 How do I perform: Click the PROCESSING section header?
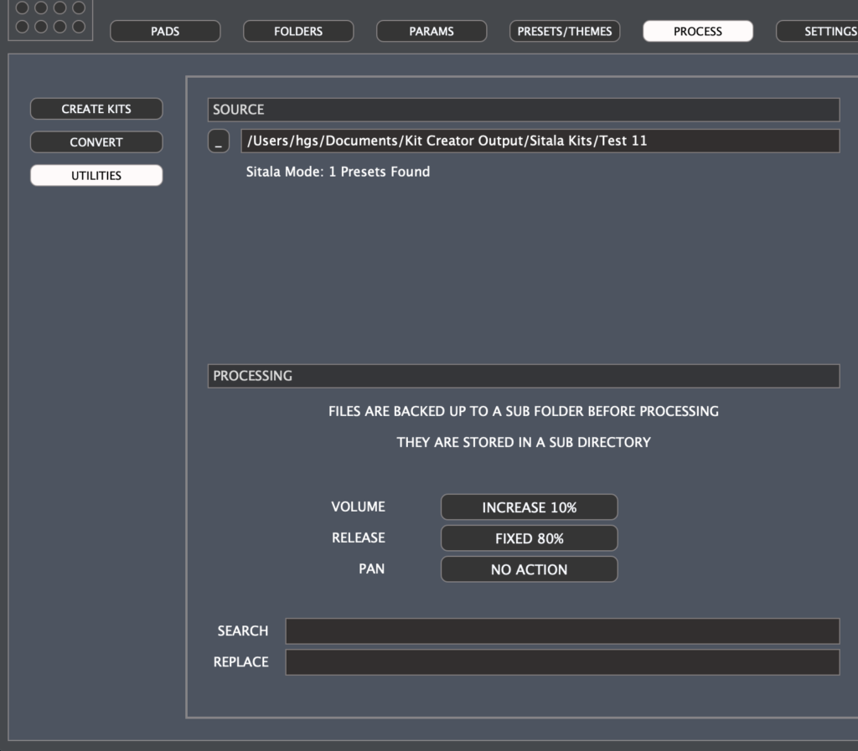point(524,376)
